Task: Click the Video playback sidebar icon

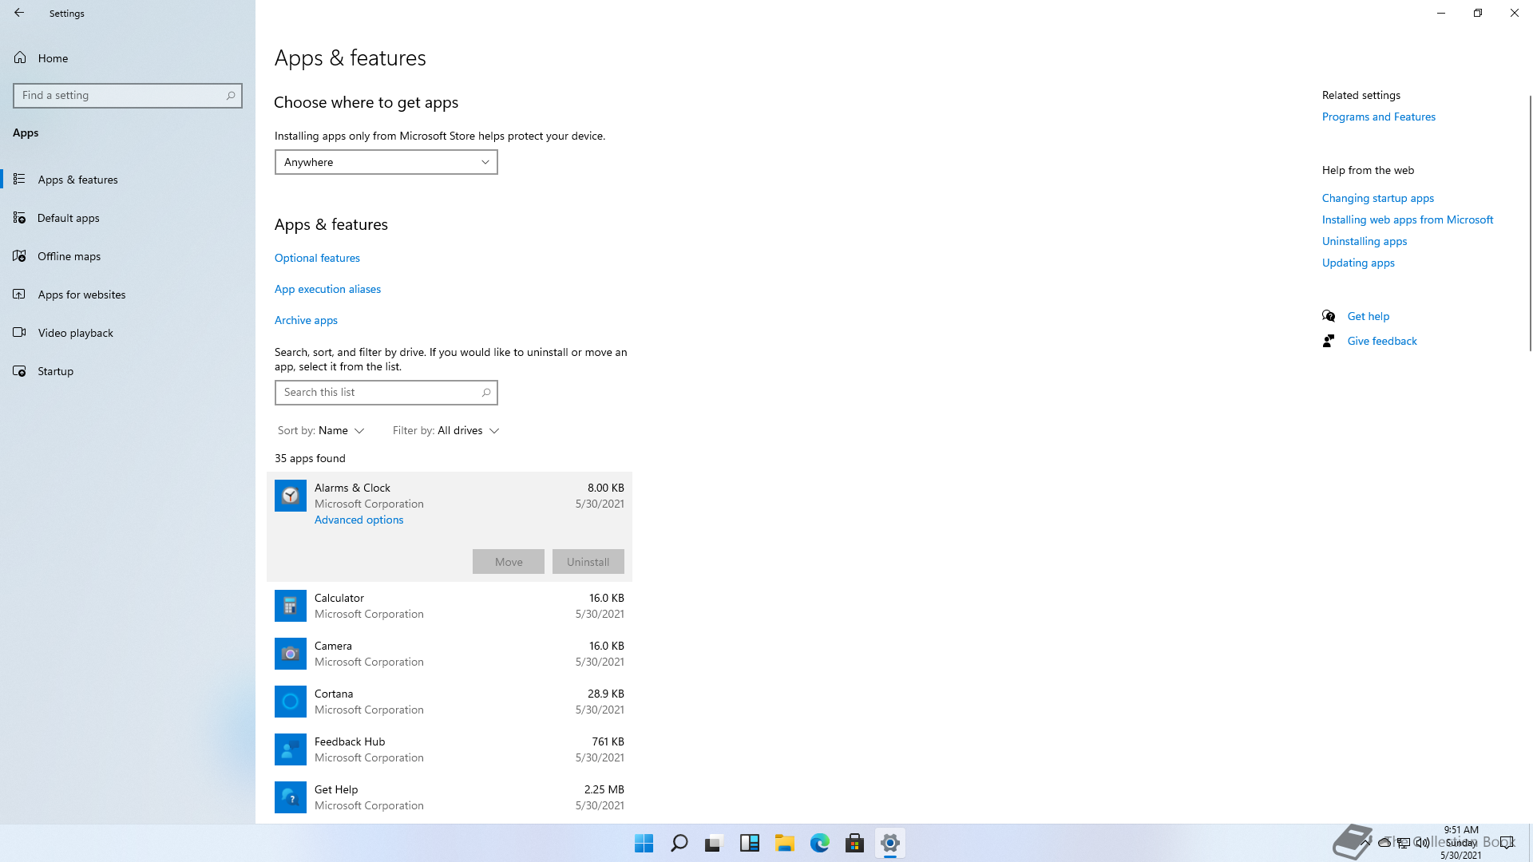Action: [x=19, y=332]
